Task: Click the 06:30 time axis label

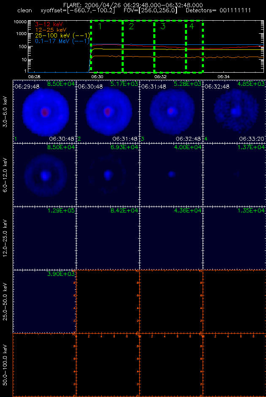Action: tap(97, 76)
